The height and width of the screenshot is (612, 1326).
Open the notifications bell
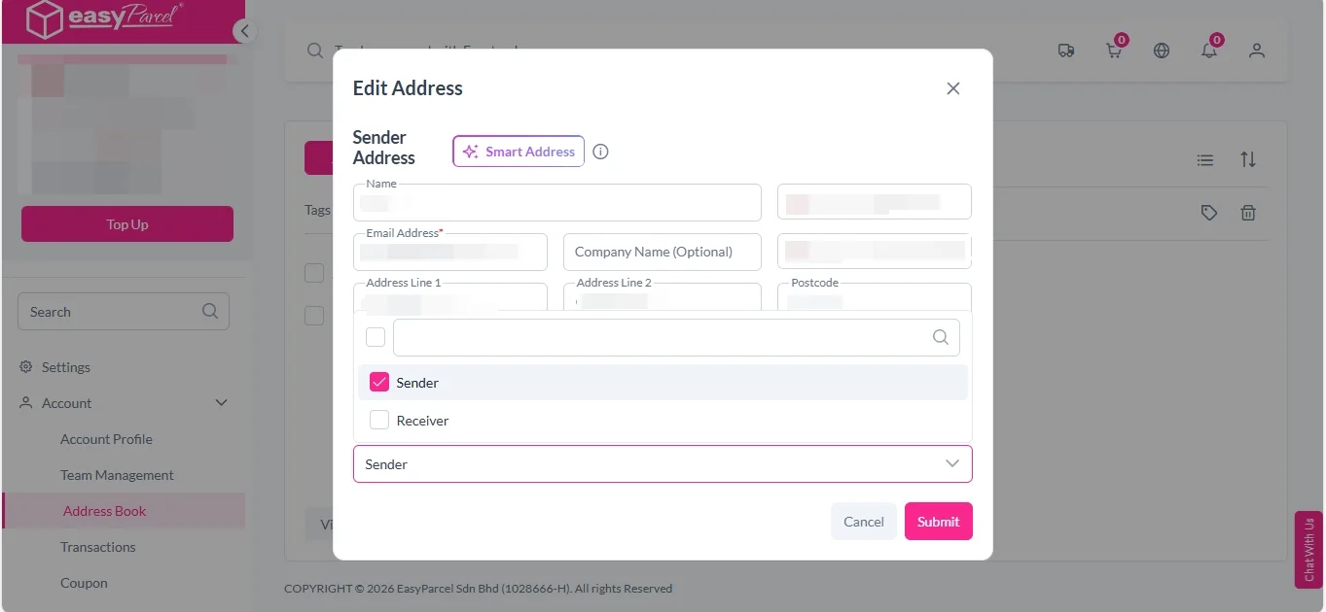[1209, 51]
